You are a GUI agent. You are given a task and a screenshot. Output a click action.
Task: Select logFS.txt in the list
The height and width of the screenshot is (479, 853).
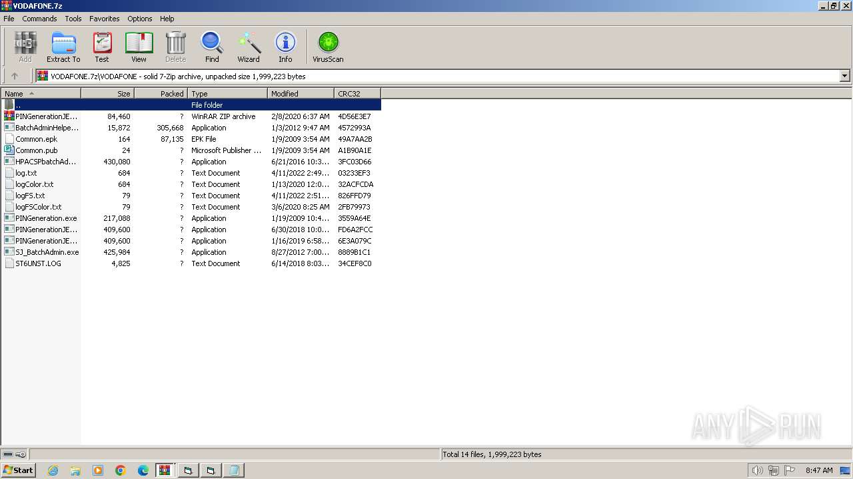coord(191,196)
